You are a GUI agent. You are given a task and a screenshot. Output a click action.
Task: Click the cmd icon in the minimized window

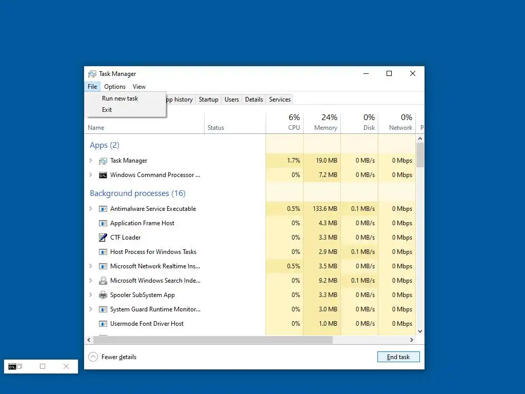12,366
